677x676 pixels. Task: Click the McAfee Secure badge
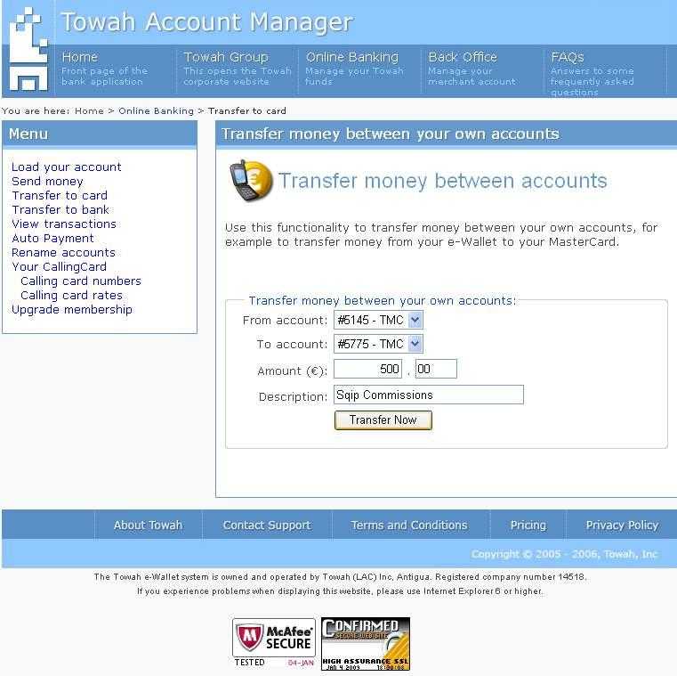coord(273,643)
